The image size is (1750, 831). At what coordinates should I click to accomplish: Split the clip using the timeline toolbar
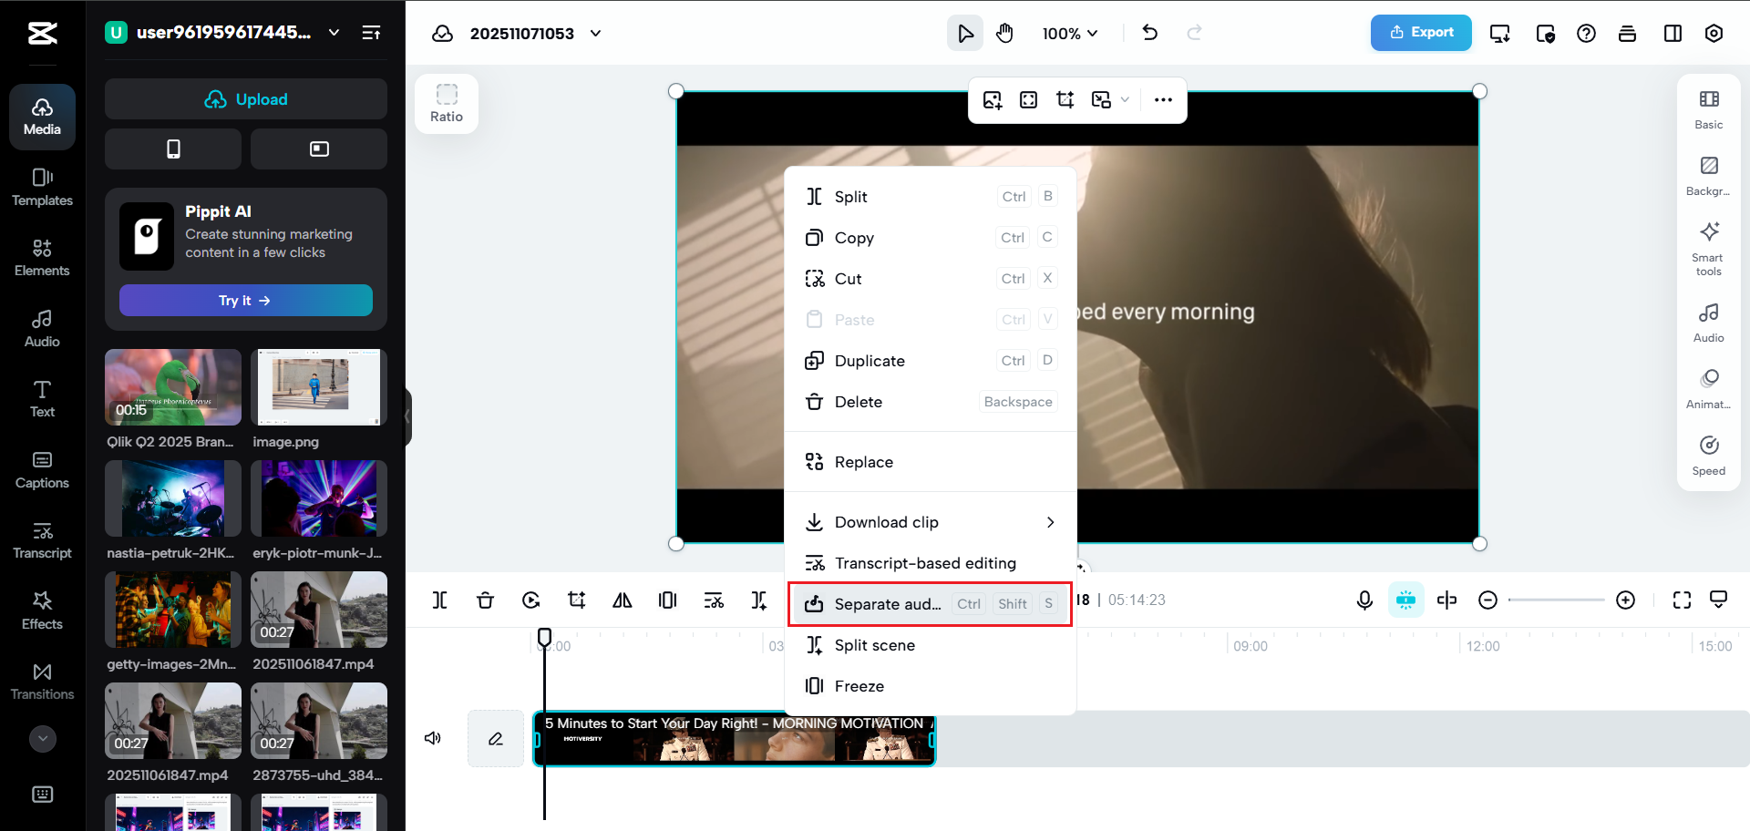(440, 600)
